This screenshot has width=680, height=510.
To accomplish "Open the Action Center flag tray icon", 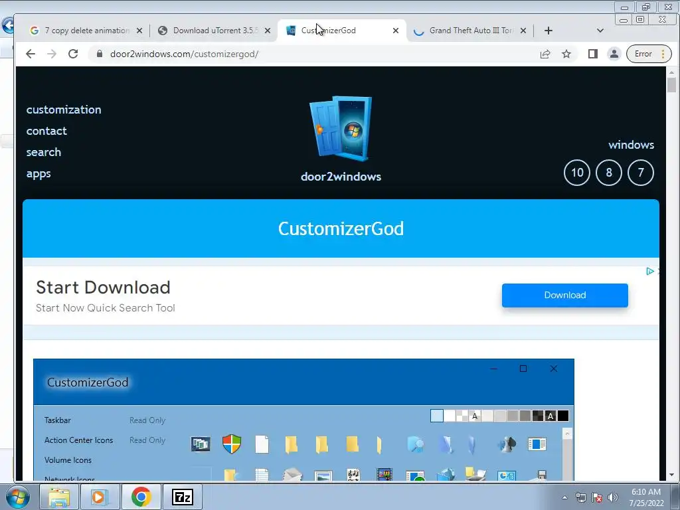I will [x=597, y=497].
